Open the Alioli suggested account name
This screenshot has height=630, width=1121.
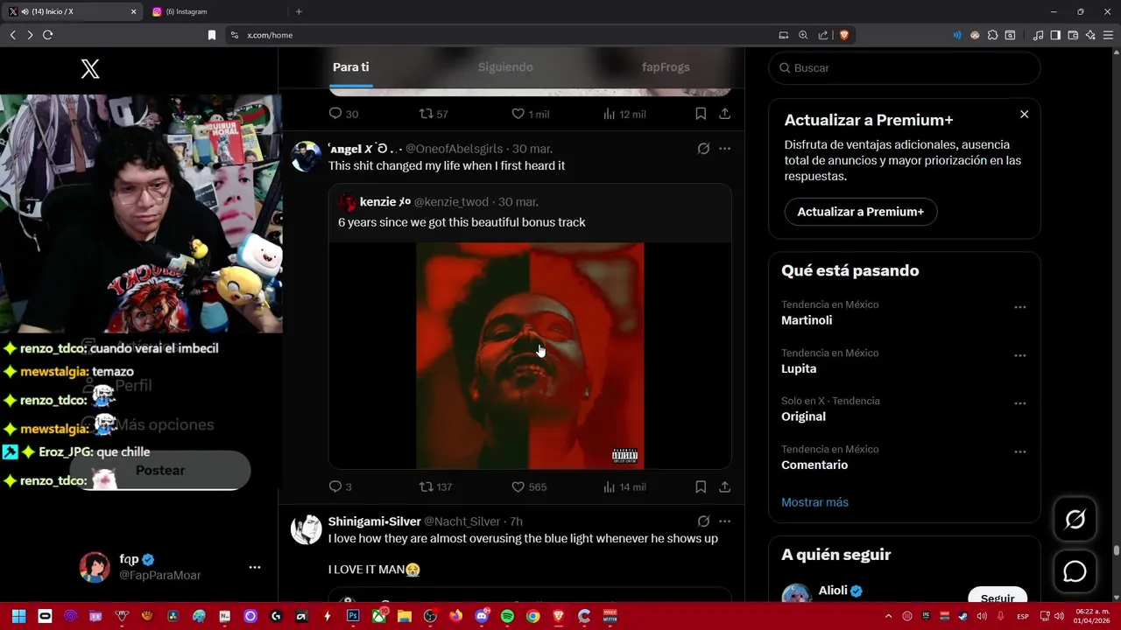[x=833, y=591]
